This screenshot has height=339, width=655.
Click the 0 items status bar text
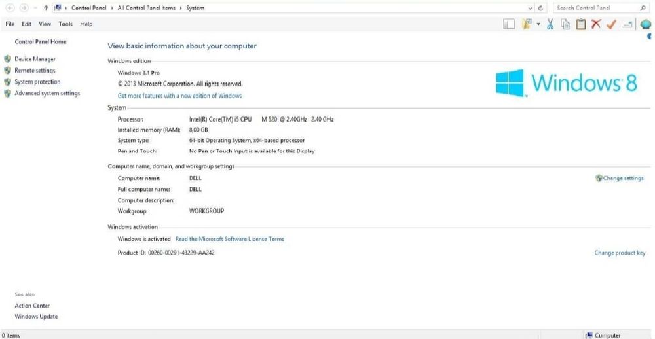coord(11,336)
